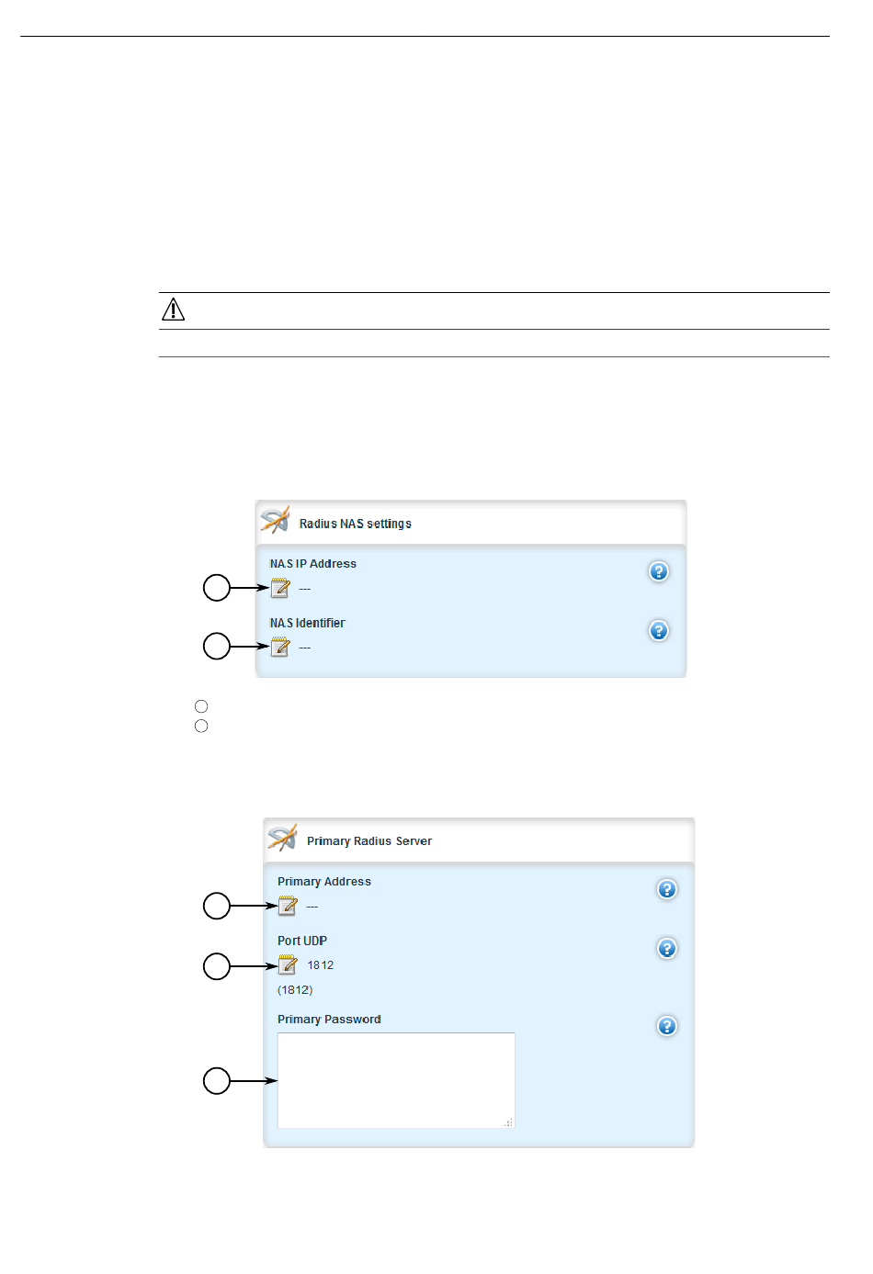Screen dimensions: 873x1274
Task: Edit the NAS IP Address value
Action: click(280, 588)
